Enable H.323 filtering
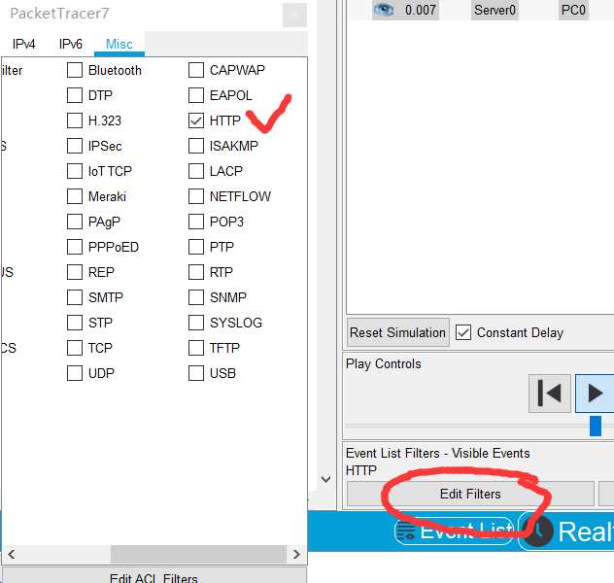Viewport: 614px width, 583px height. pyautogui.click(x=75, y=120)
